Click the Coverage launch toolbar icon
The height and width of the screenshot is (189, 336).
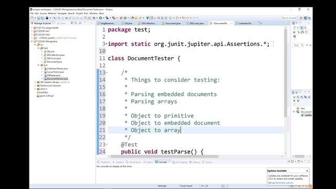point(107,18)
